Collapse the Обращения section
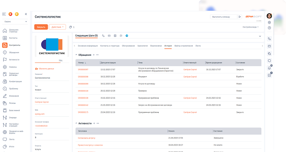Screen dimensions: 286x152 click(76, 55)
